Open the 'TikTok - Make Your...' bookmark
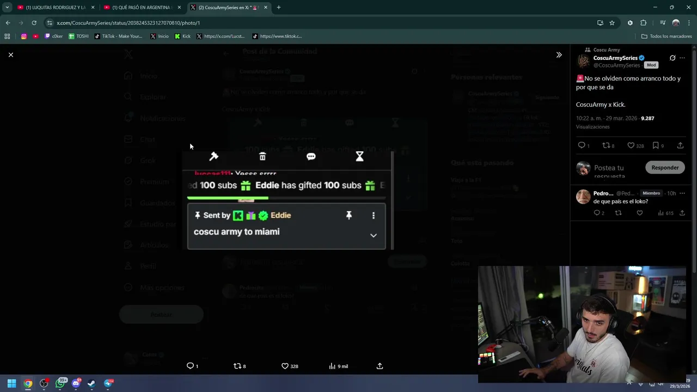 [118, 36]
